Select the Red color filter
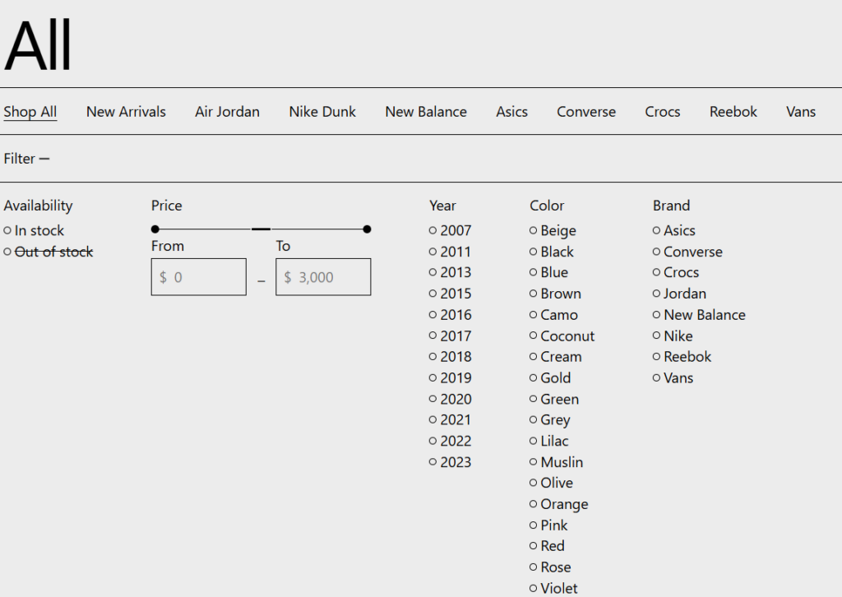 547,546
